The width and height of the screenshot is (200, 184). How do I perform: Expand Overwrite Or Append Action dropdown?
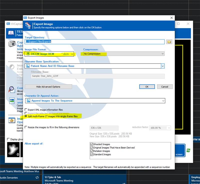[x=95, y=101]
